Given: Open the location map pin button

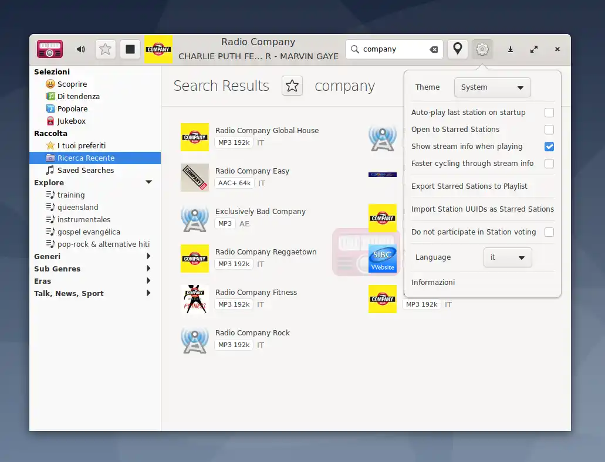Looking at the screenshot, I should 458,49.
